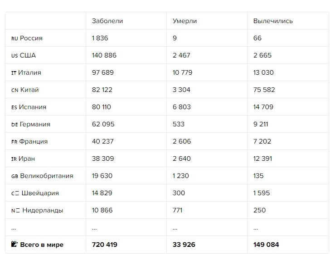Click the DE flag icon beside Германия

pyautogui.click(x=15, y=125)
